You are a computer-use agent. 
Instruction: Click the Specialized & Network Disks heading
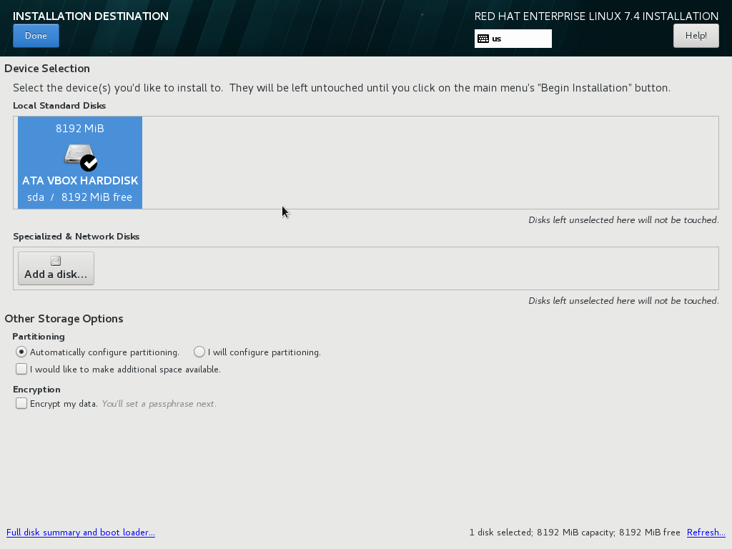[x=76, y=236]
